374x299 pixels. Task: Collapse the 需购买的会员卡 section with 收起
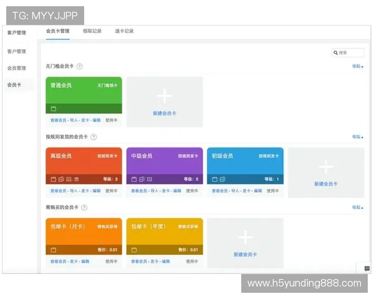coord(358,207)
